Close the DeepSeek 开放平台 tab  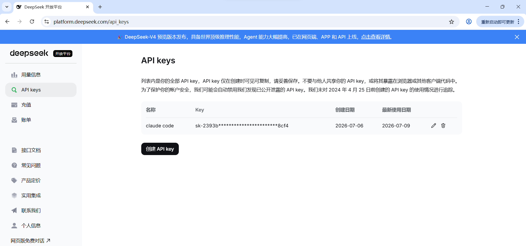point(87,7)
